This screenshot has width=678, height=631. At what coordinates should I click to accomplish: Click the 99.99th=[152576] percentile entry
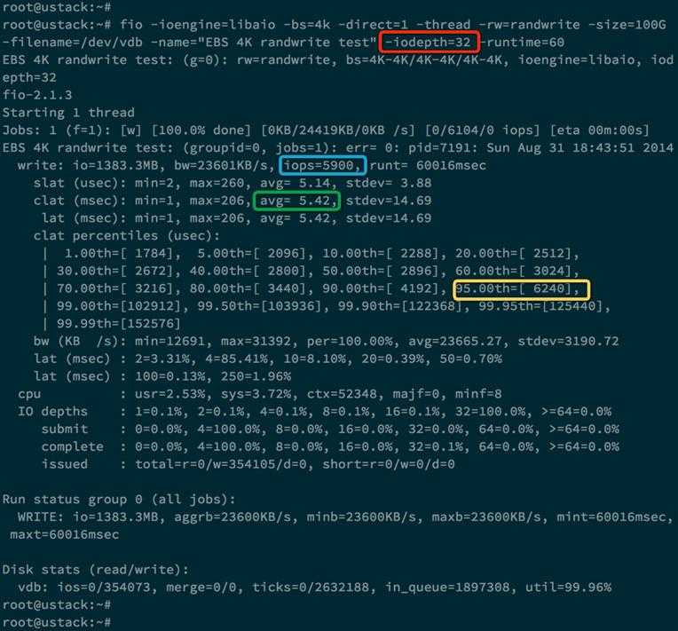point(119,324)
